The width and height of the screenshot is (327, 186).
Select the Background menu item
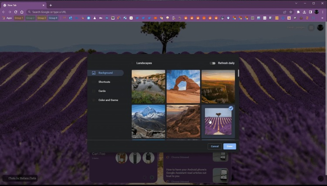(105, 73)
